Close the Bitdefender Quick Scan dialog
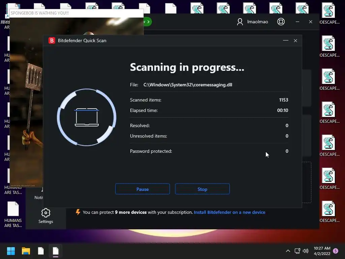The width and height of the screenshot is (345, 259). pos(295,40)
